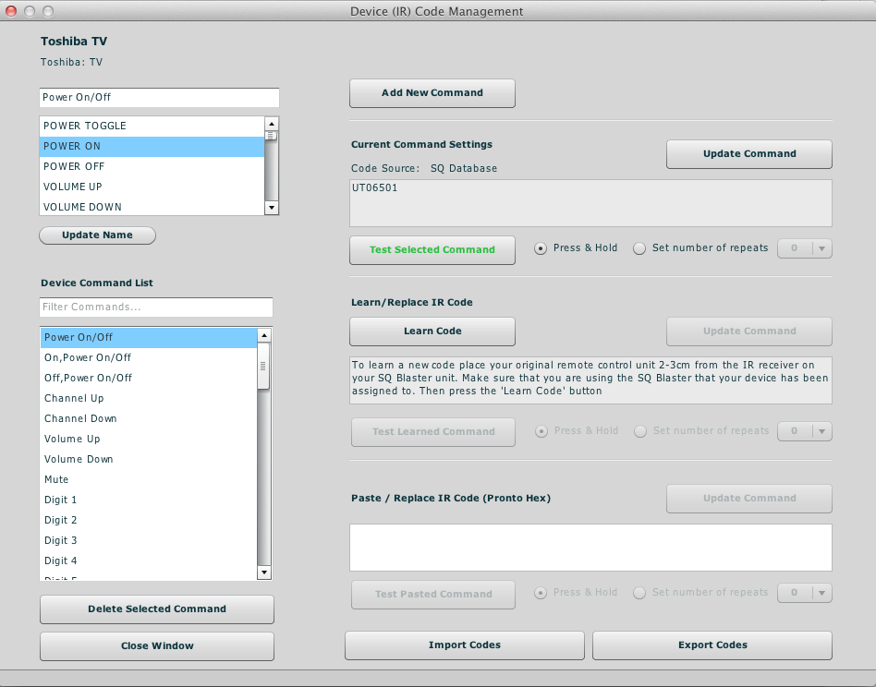Open repeats count dropdown under Current Command Settings
The image size is (876, 687).
click(x=805, y=248)
